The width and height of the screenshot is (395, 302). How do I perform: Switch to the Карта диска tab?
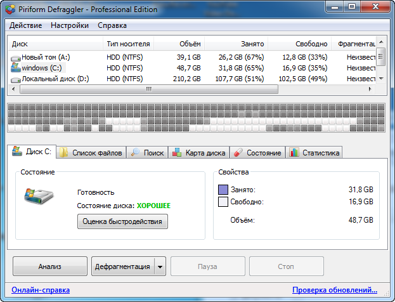[x=198, y=152]
